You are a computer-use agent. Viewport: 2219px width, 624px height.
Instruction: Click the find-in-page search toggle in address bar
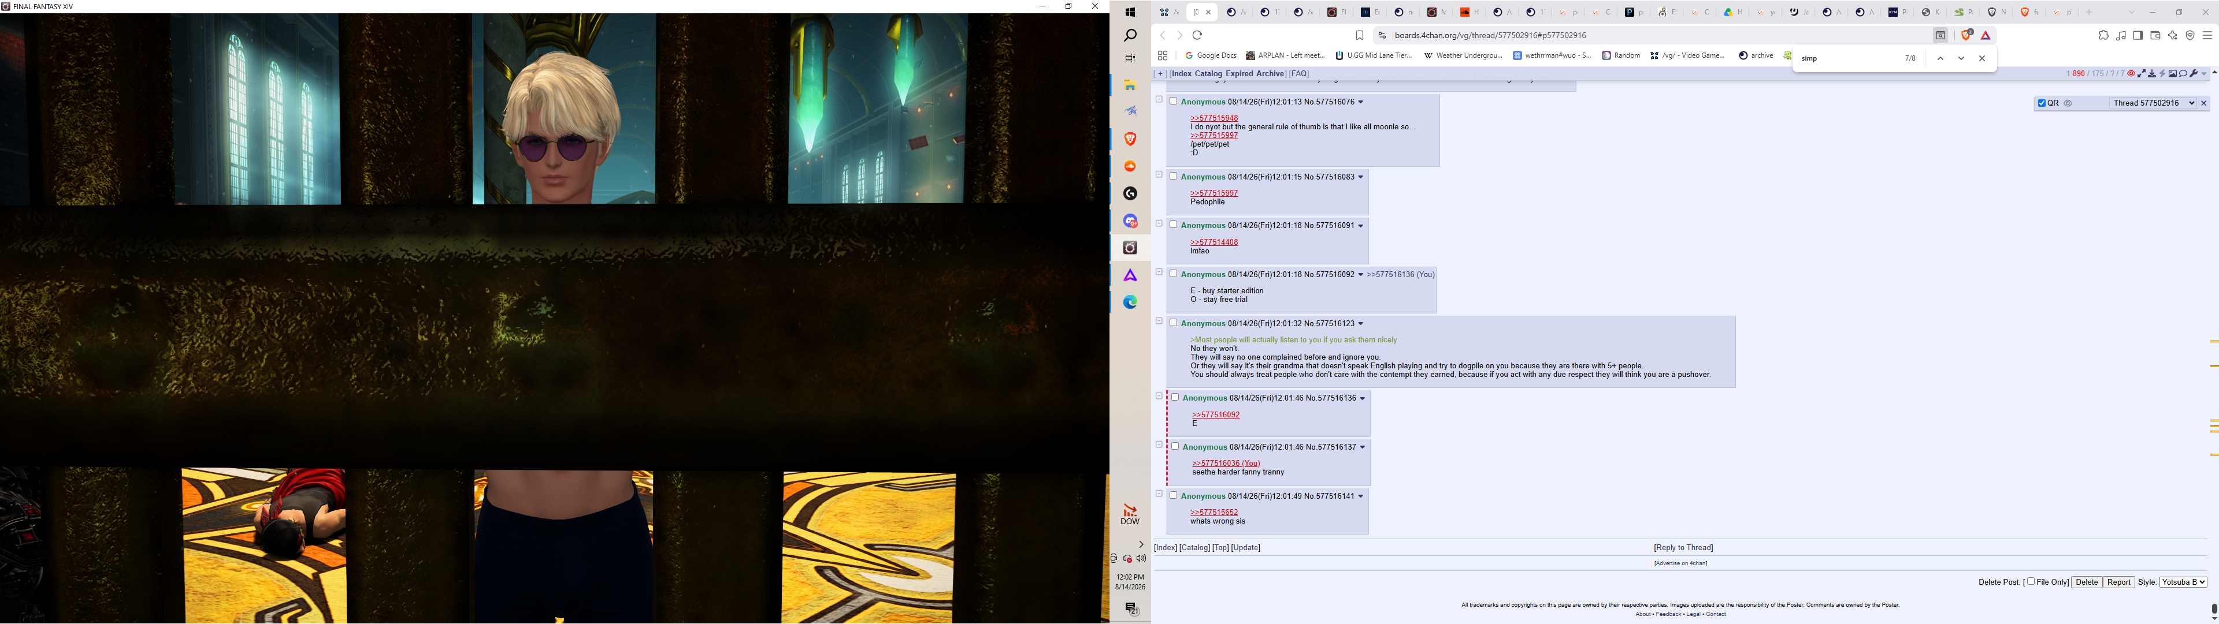[1941, 35]
